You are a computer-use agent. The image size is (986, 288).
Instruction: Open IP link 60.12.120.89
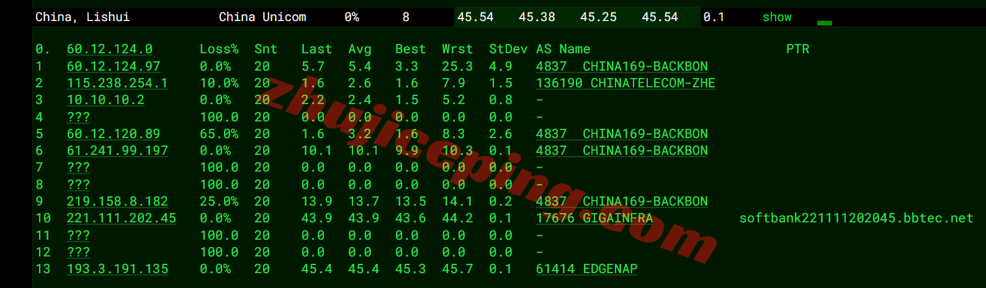[114, 134]
